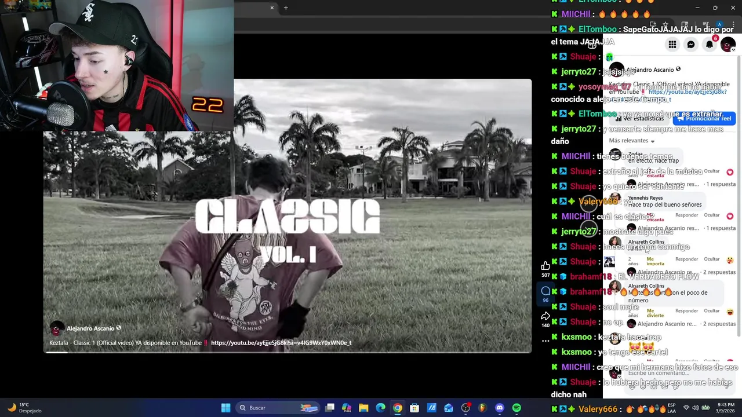Screen dimensions: 742x417
Task: Open Task View on the taskbar
Action: pyautogui.click(x=329, y=408)
